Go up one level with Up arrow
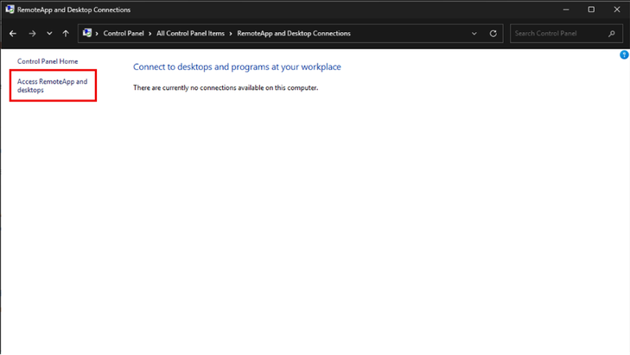Image resolution: width=630 pixels, height=355 pixels. point(66,34)
